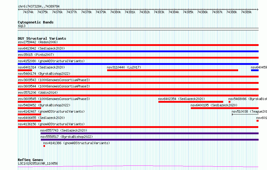Select the red bar under nsv6400195
The width and height of the screenshot is (267, 170).
click(x=225, y=108)
